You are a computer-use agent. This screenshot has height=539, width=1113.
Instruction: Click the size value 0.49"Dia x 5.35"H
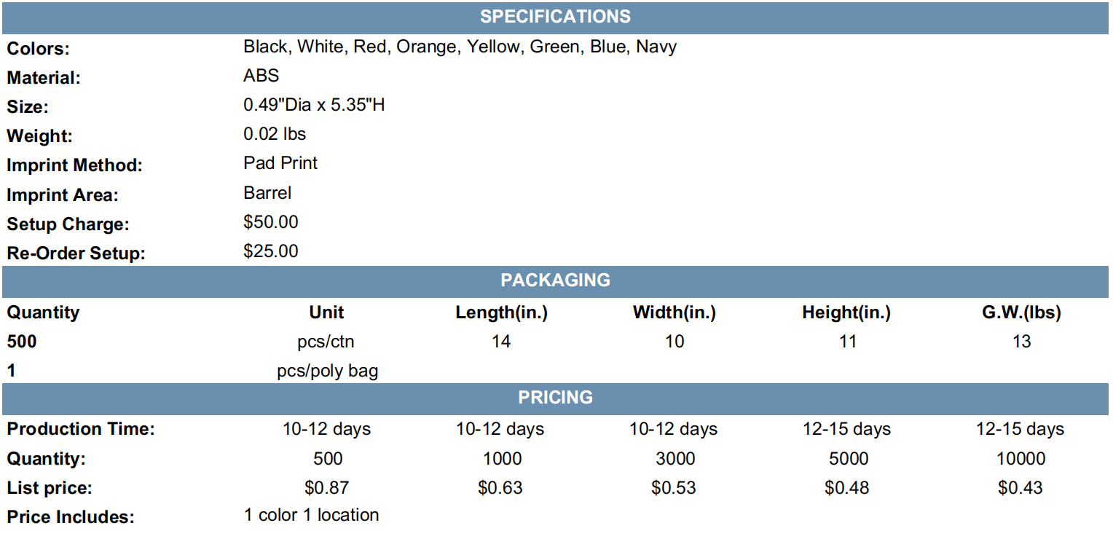[x=314, y=105]
